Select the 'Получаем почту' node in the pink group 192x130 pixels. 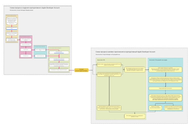[26, 50]
